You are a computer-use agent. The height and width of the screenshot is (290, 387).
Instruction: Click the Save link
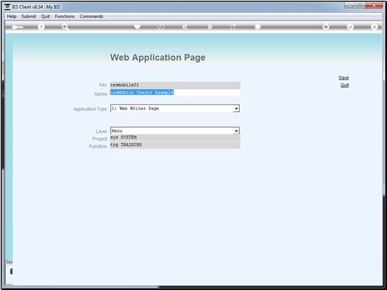[x=343, y=77]
